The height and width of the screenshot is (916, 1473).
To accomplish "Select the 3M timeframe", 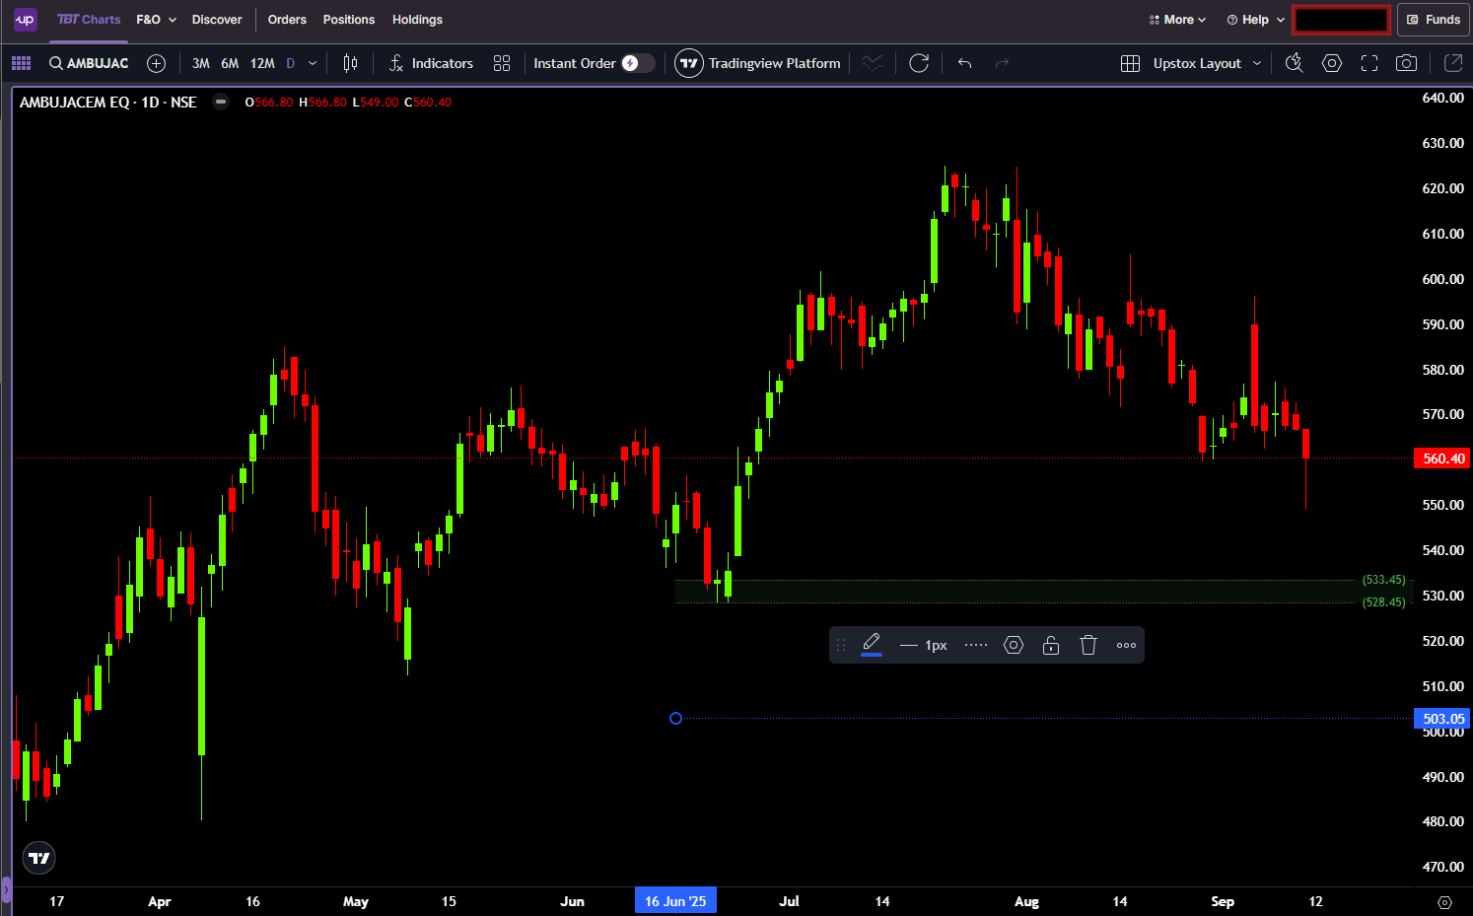I will point(201,63).
